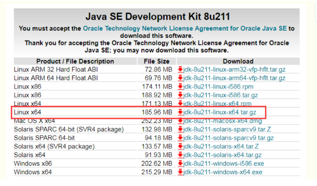
Task: Click the 133.57 MB file size
Action: [x=157, y=146]
